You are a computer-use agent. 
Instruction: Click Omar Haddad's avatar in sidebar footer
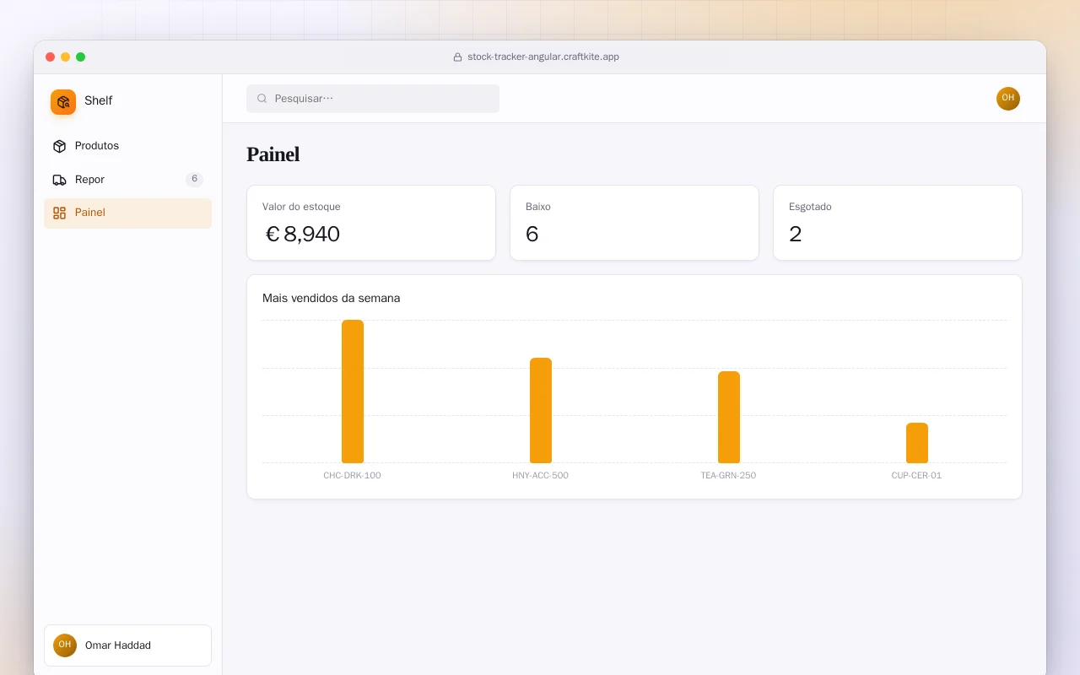coord(65,645)
